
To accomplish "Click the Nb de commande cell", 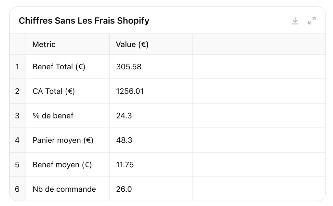I will click(x=64, y=189).
